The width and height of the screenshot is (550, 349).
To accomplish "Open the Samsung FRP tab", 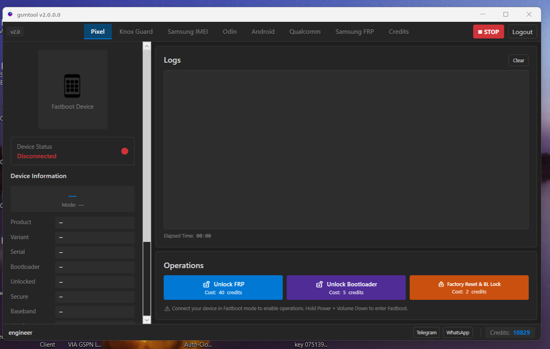I will tap(355, 32).
